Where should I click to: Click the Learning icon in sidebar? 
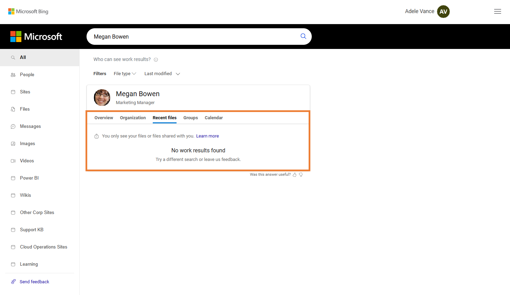click(13, 264)
